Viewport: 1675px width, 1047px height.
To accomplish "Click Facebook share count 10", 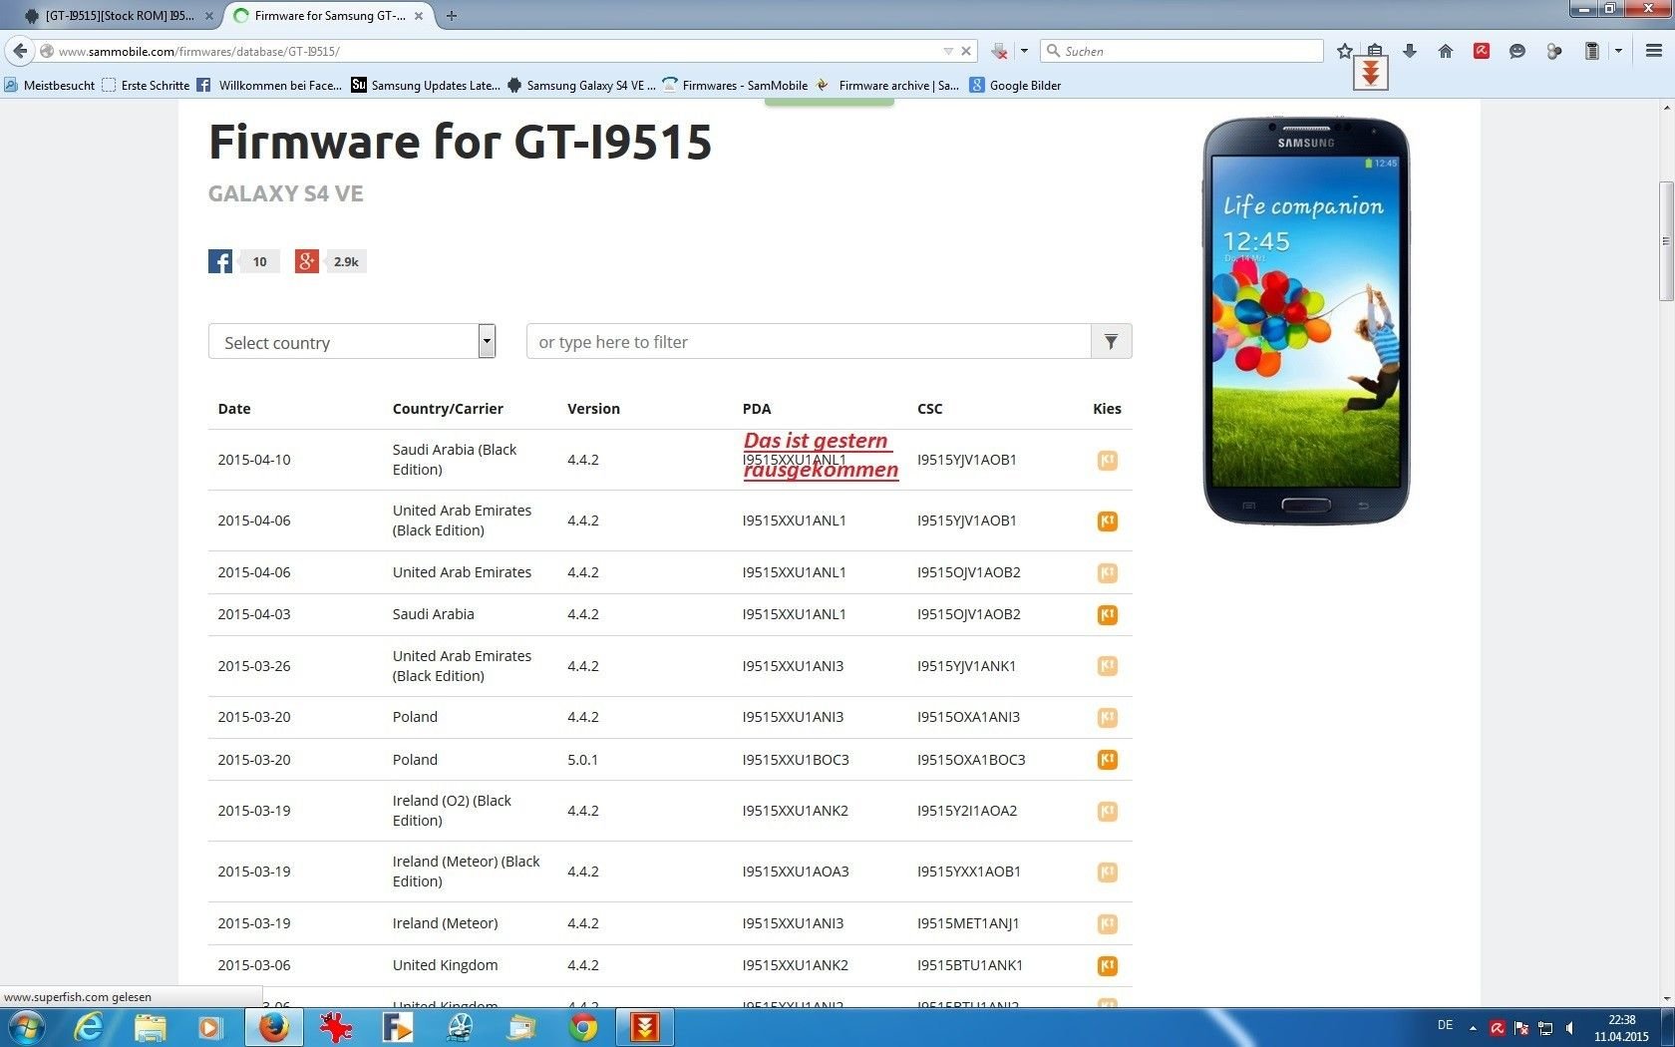I will (259, 261).
